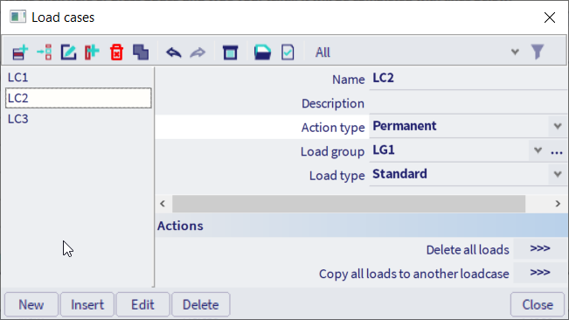The width and height of the screenshot is (569, 320).
Task: Click the filter funnel icon
Action: (538, 52)
